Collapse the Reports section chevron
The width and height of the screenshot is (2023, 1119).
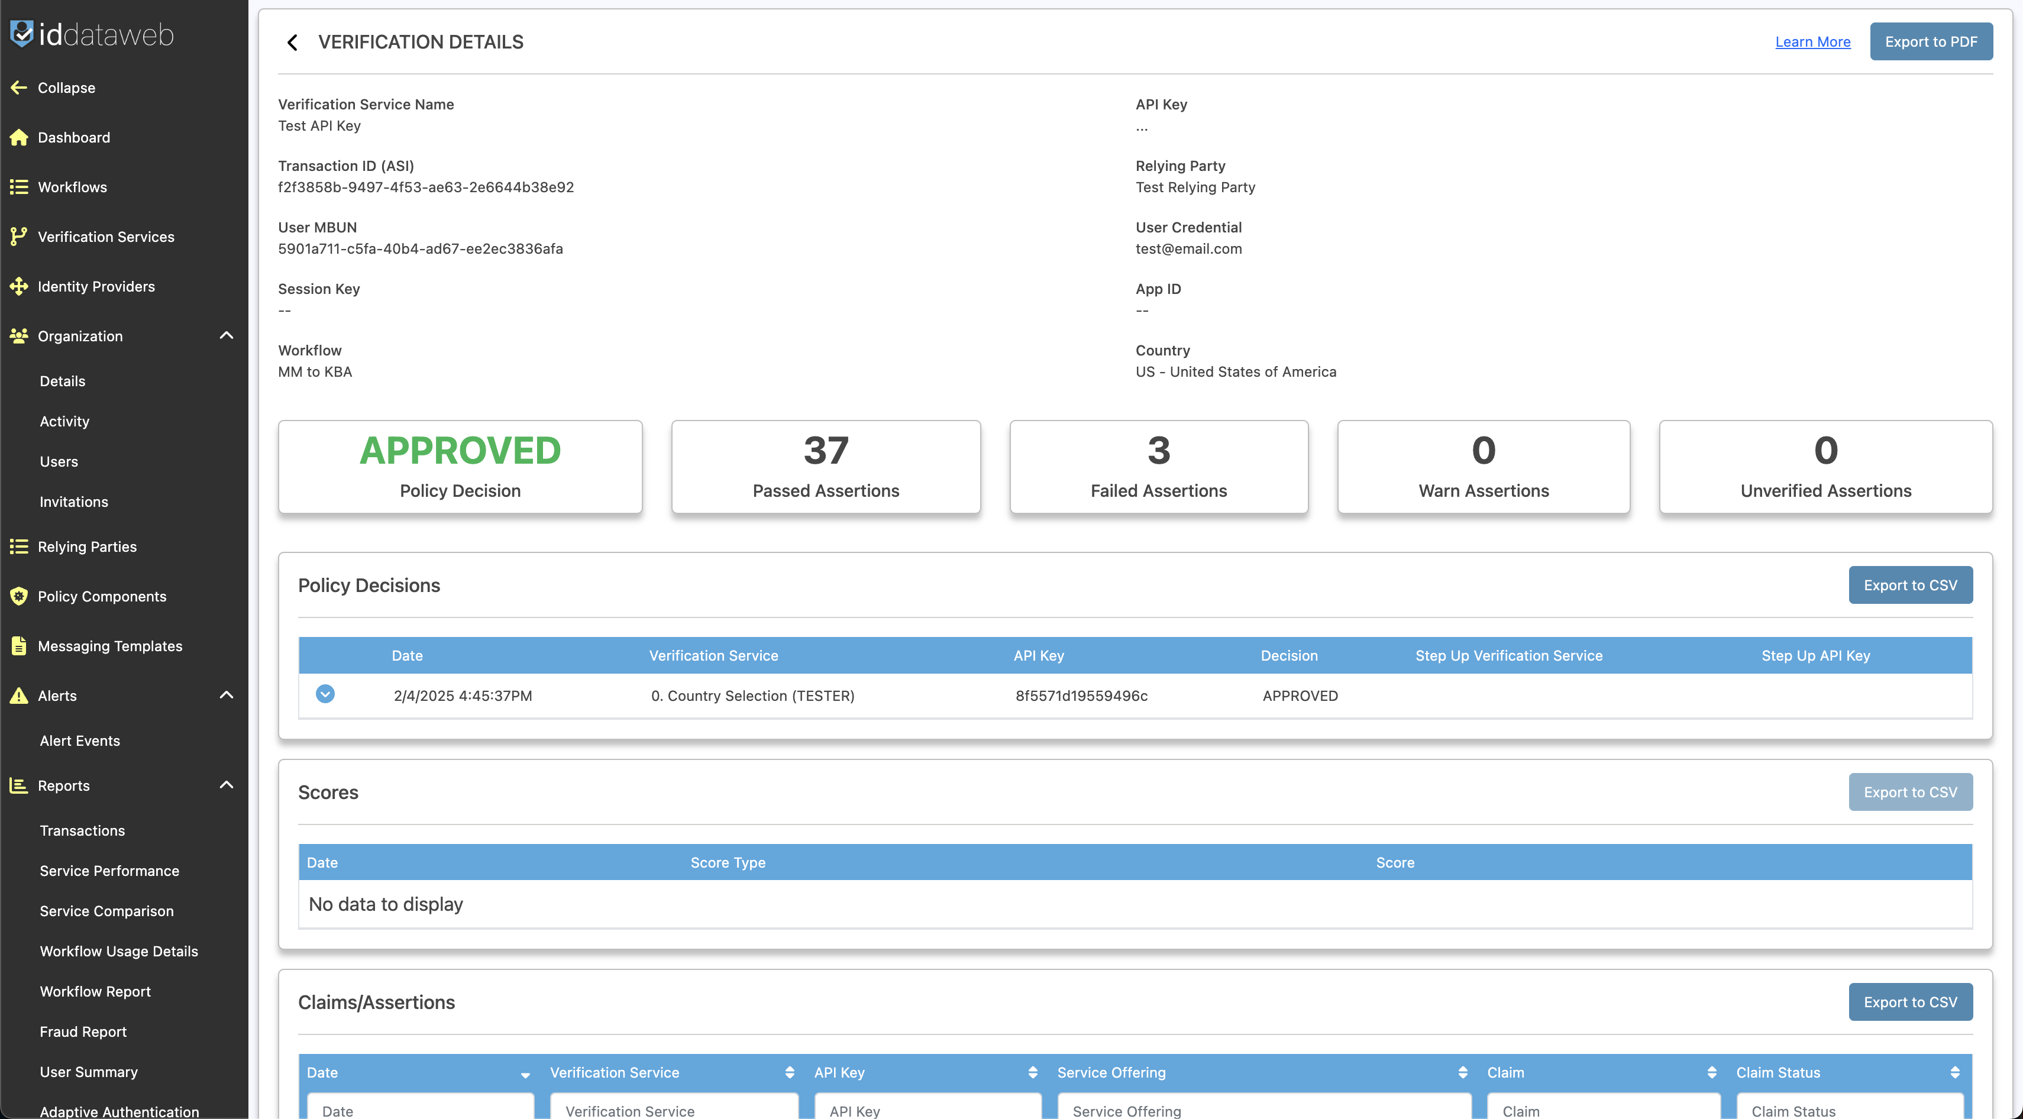point(226,785)
